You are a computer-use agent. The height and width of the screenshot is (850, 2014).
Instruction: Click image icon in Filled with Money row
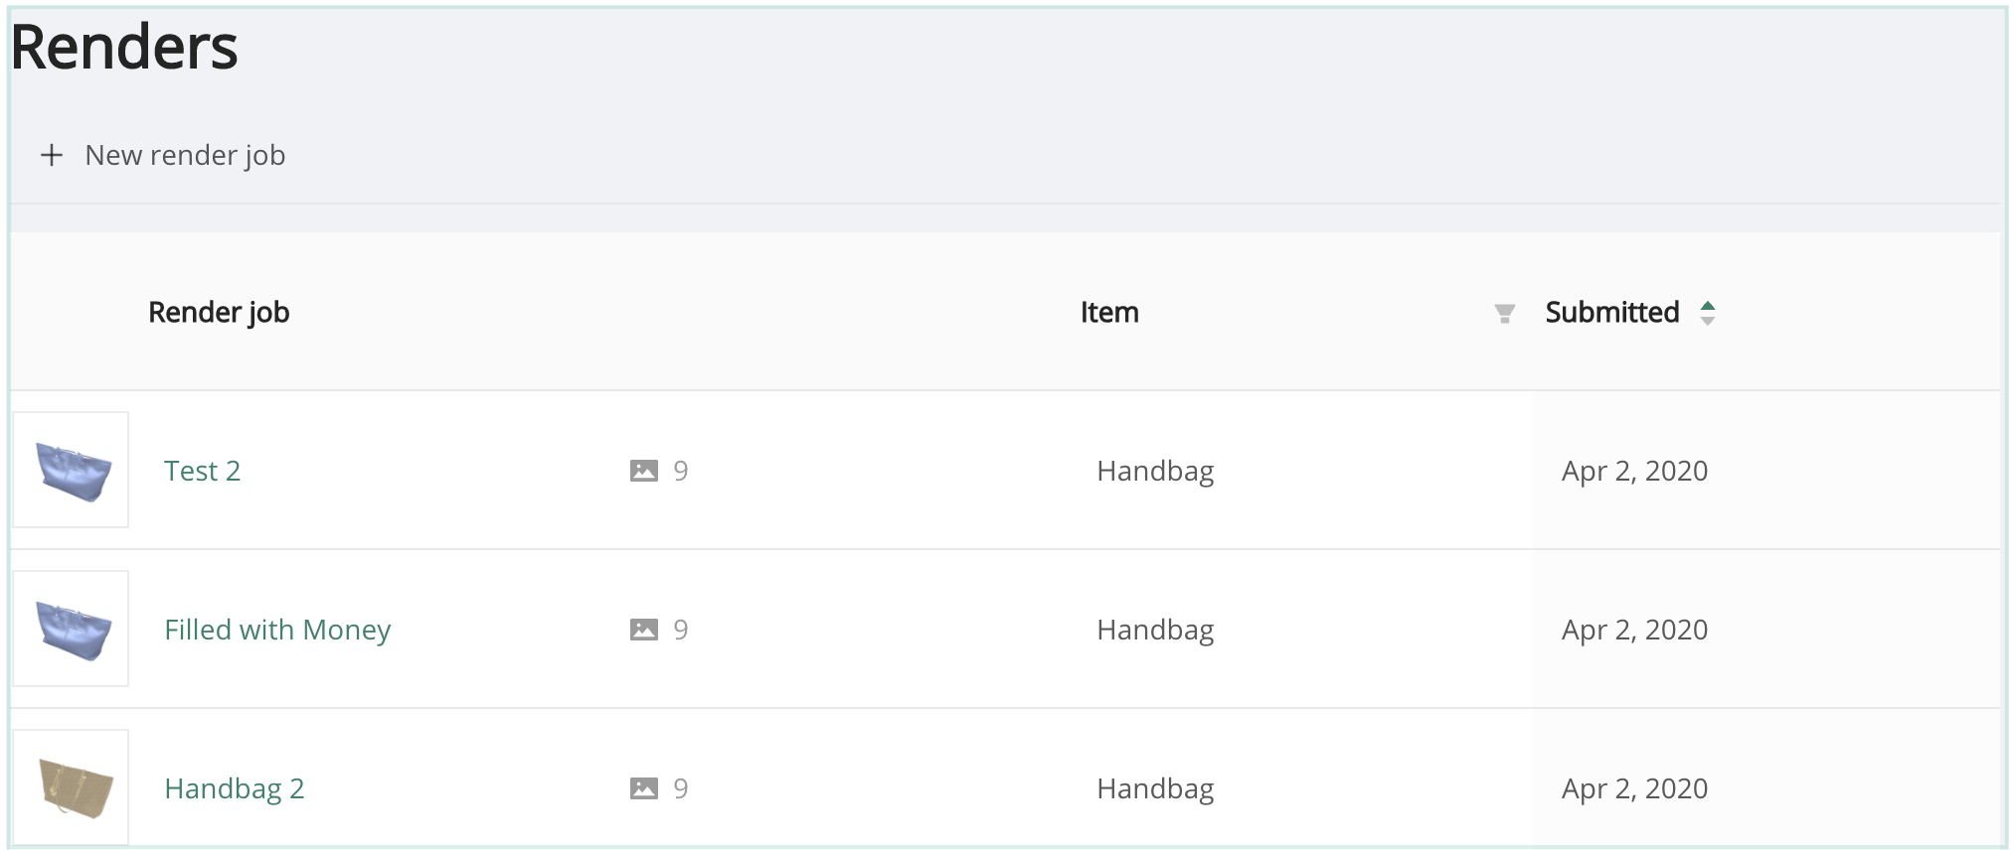pyautogui.click(x=644, y=630)
